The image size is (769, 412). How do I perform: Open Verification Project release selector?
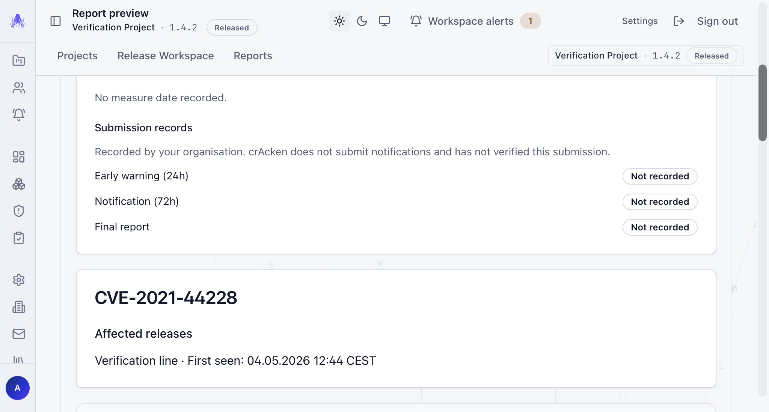tap(646, 56)
